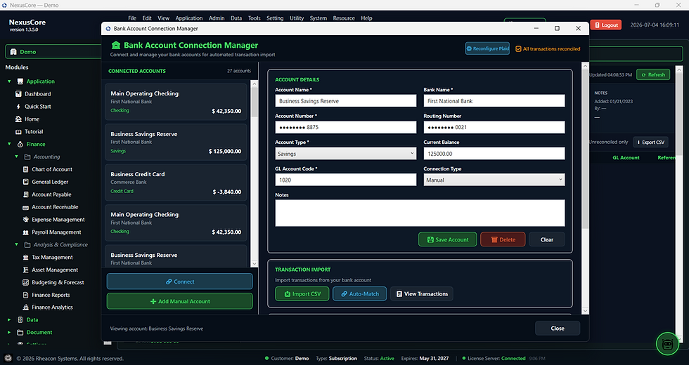Toggle All transactions reconciled checkbox

pyautogui.click(x=518, y=48)
